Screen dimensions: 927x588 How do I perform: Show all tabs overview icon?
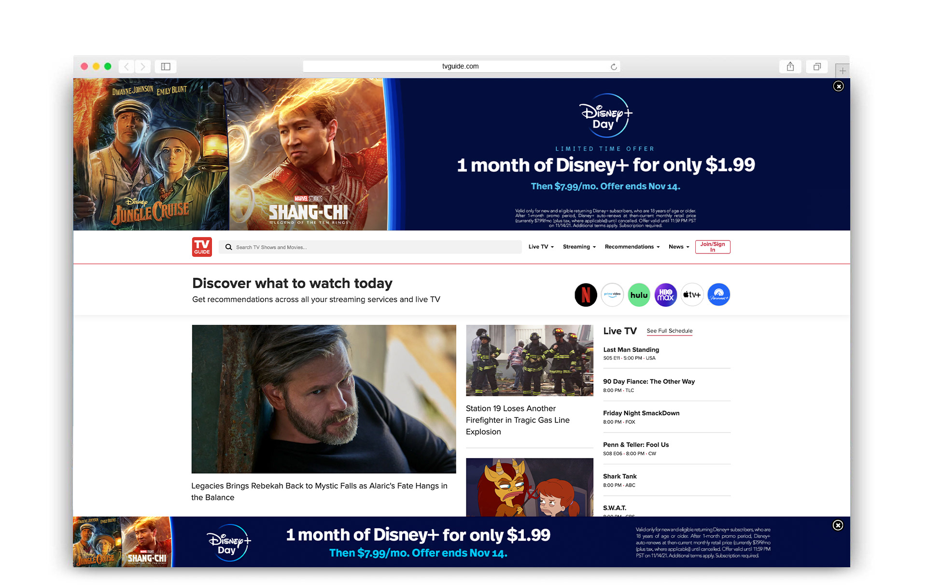[x=817, y=67]
